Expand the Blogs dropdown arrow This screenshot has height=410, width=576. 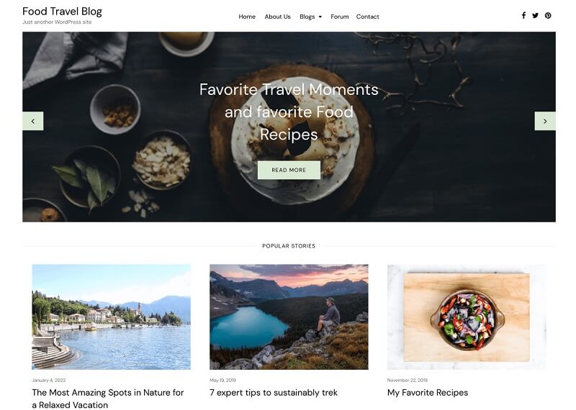320,17
